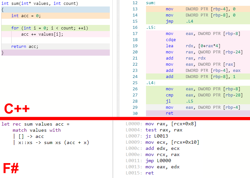Click 'mov rax, QWORD PTR [rbp-24]' on line 20
This screenshot has height=178, width=250.
(204, 52)
